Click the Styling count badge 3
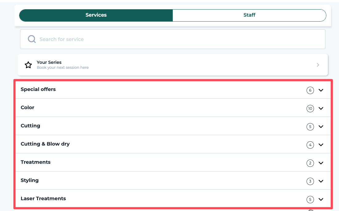This screenshot has height=211, width=339. 310,181
